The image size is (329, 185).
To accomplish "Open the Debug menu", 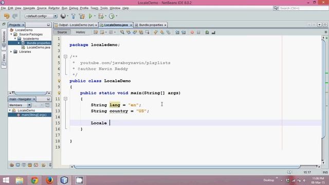I will pyautogui.click(x=74, y=8).
